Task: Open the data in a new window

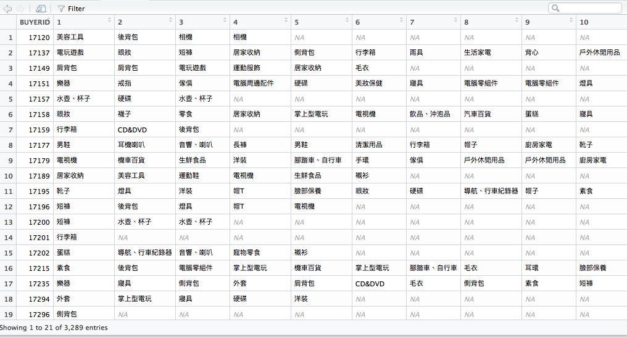Action: (x=40, y=9)
